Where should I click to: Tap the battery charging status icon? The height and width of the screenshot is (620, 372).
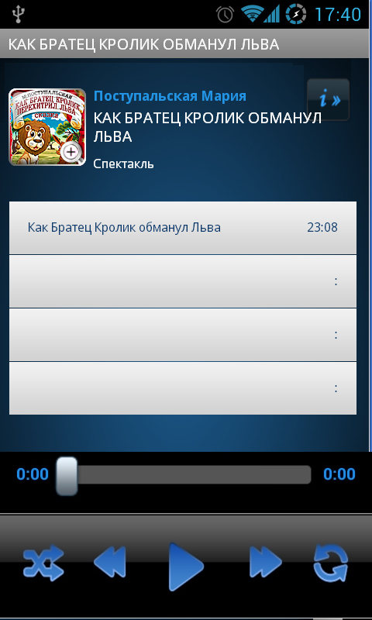[296, 15]
